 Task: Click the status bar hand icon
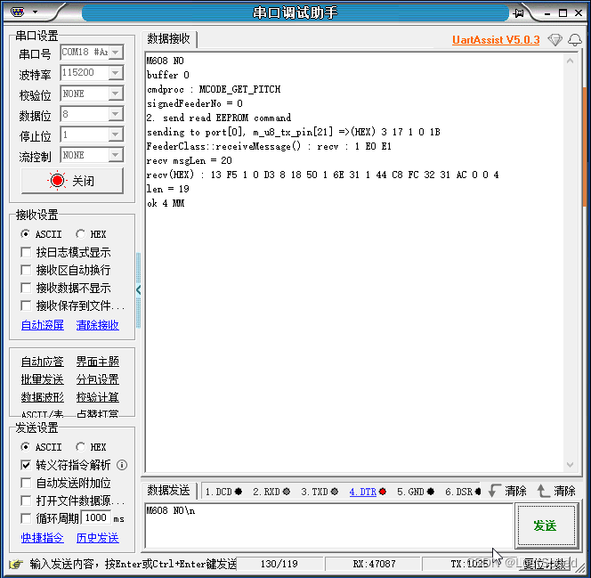coord(16,564)
